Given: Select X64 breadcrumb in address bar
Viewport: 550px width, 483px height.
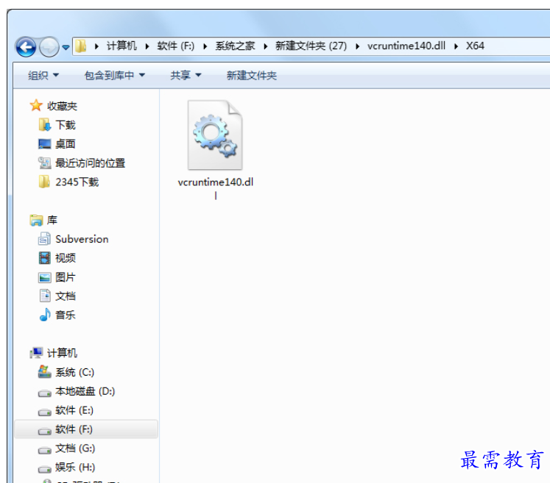Looking at the screenshot, I should (475, 46).
